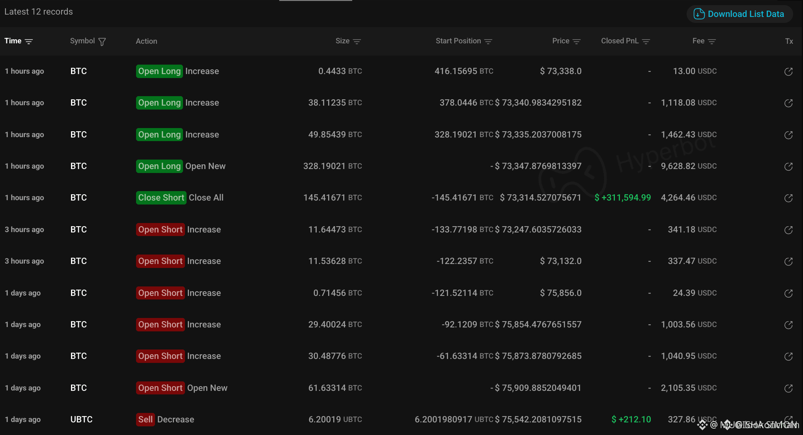Sort records using the Fee sort icon
This screenshot has width=803, height=435.
[x=712, y=41]
